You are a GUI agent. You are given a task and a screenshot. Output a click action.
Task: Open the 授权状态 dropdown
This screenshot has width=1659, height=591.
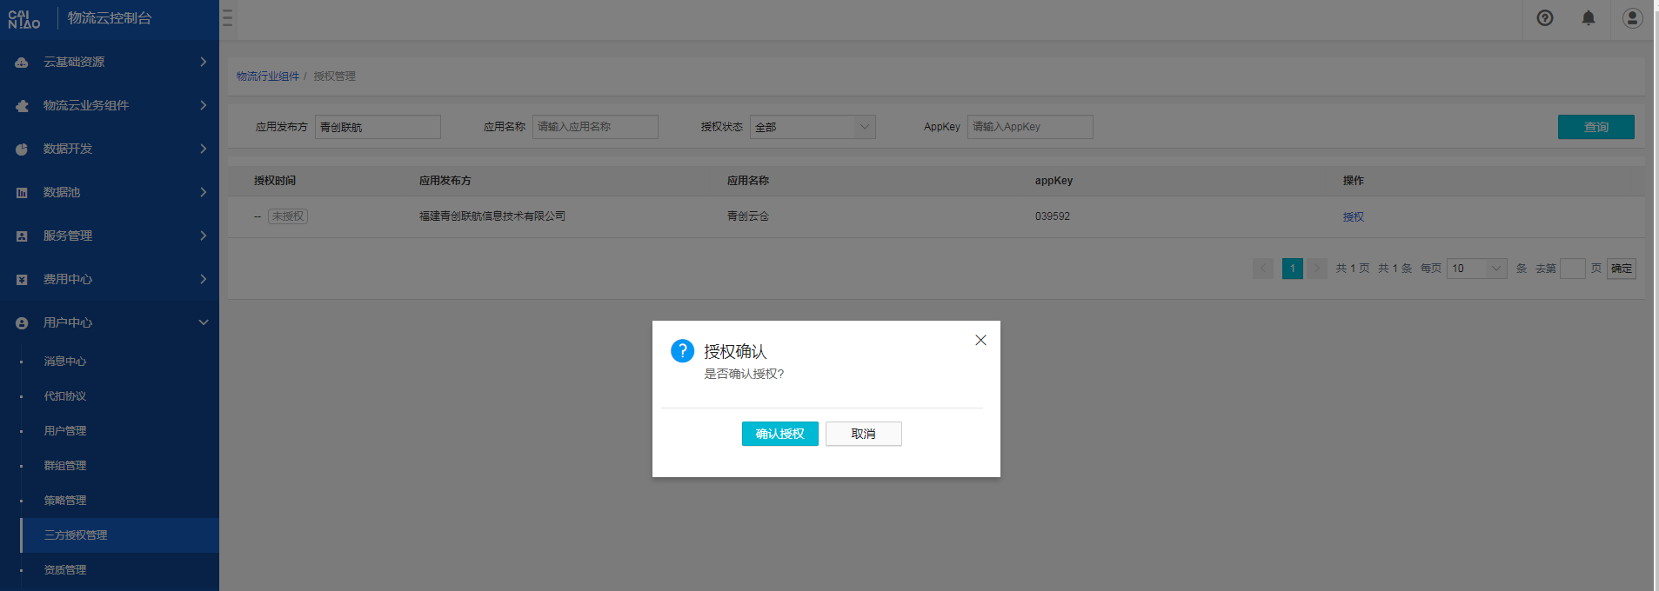[812, 127]
